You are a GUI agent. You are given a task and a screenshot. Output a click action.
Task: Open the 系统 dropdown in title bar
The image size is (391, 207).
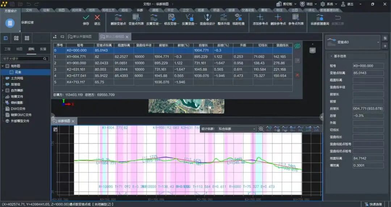coord(336,4)
